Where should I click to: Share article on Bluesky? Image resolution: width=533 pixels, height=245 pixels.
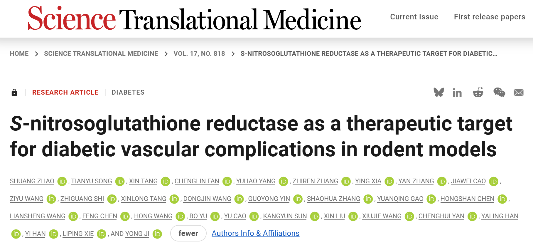click(x=438, y=93)
